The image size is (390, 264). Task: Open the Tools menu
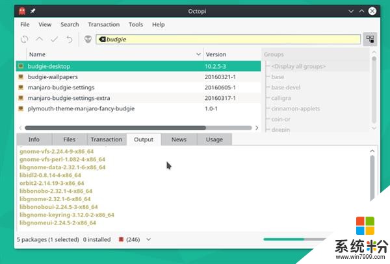136,25
